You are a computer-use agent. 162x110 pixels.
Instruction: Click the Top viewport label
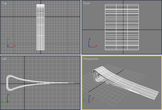click(x=4, y=3)
